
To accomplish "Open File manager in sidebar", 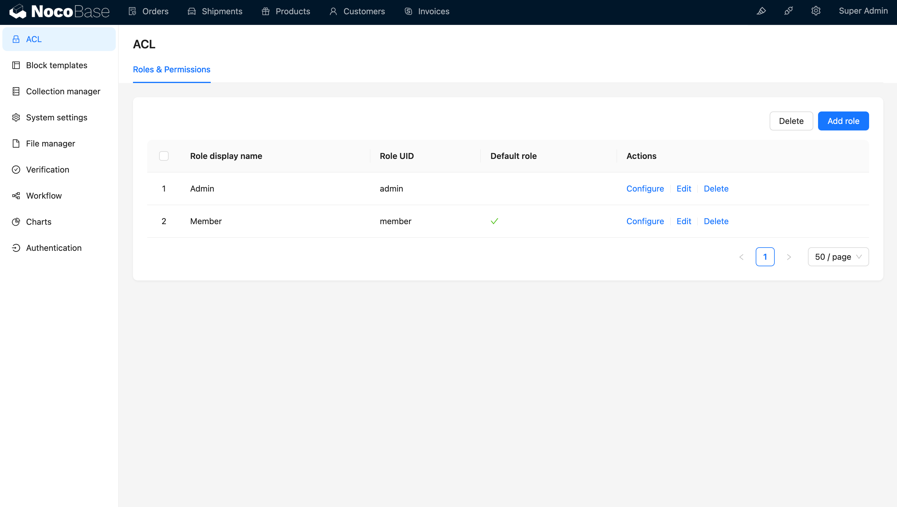I will [50, 144].
